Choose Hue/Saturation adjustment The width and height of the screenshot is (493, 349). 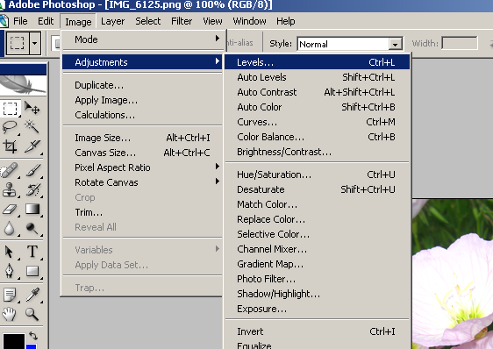317,174
